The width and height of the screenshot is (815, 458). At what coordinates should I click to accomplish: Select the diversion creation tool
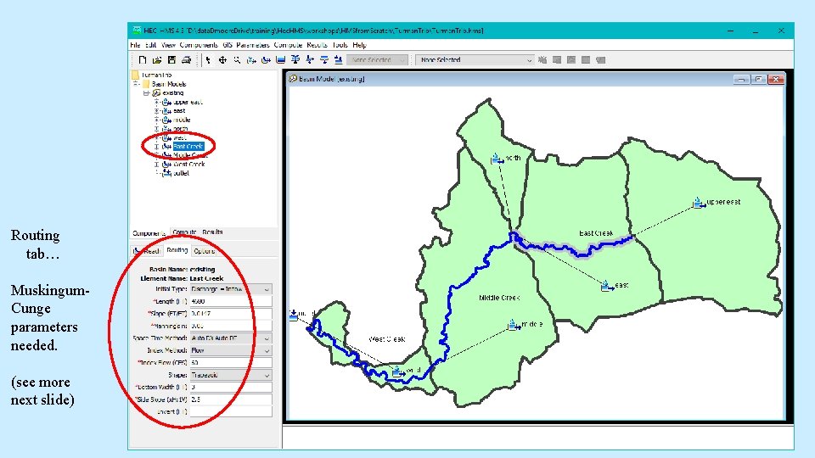pos(310,60)
